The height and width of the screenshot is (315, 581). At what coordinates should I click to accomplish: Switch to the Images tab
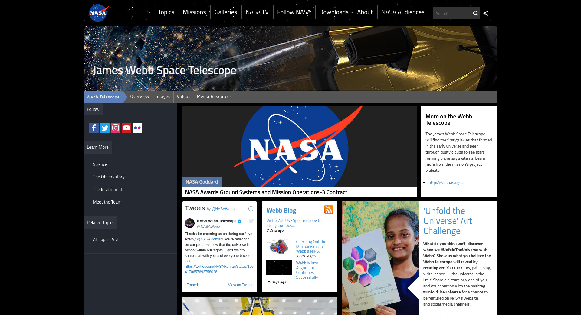tap(163, 97)
